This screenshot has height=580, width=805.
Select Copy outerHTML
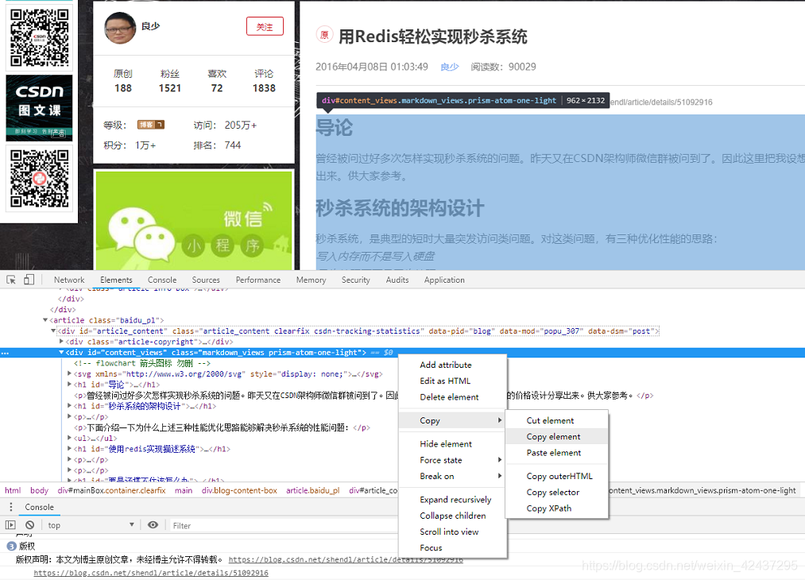click(556, 477)
